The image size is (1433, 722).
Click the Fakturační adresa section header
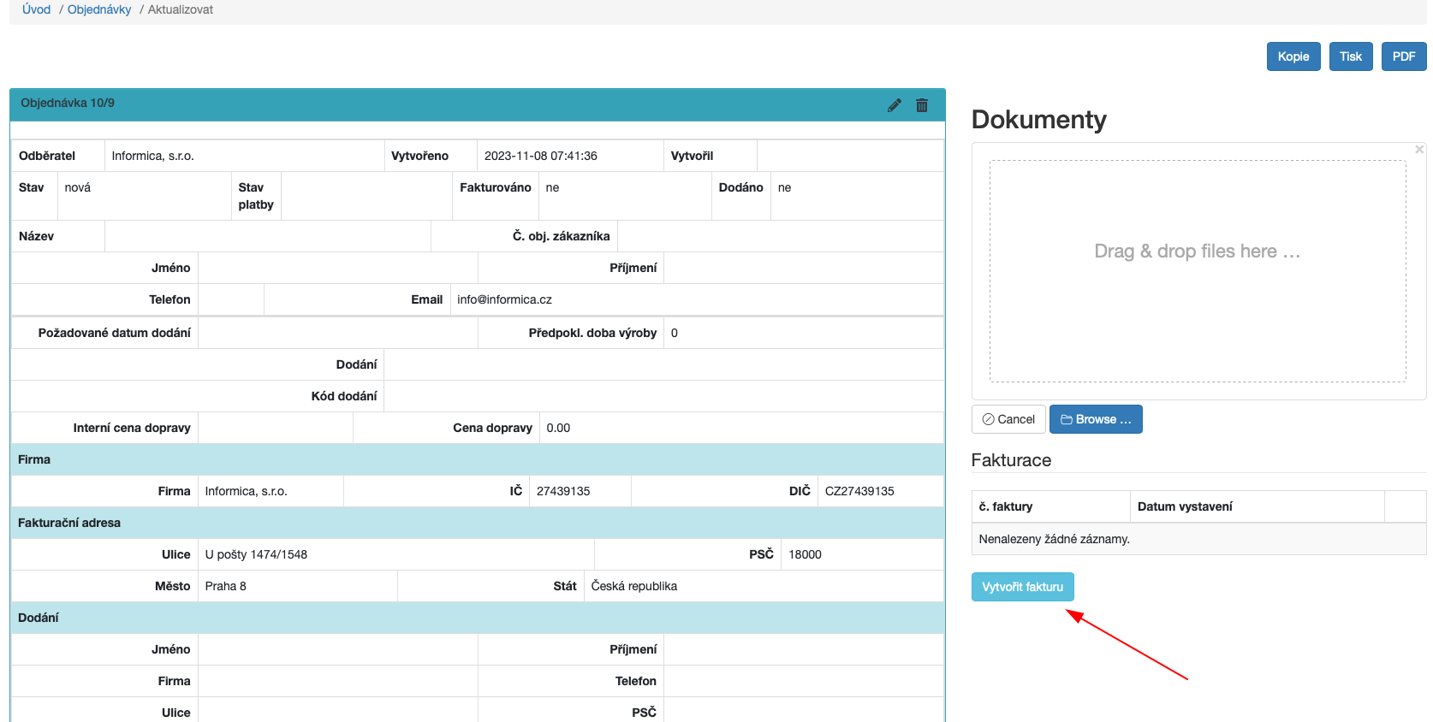pyautogui.click(x=69, y=523)
